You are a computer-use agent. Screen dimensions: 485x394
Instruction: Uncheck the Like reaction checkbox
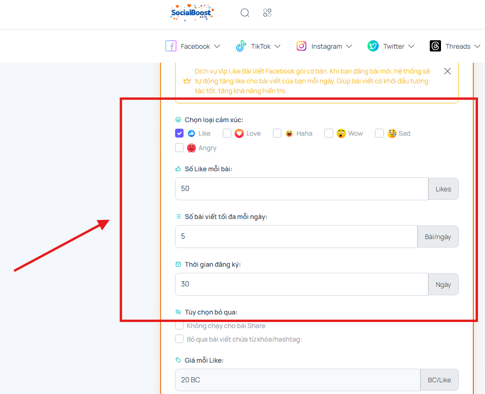coord(179,133)
